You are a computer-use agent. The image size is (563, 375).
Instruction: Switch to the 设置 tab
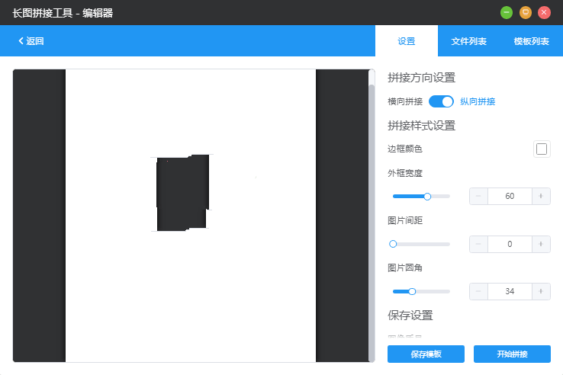pos(407,41)
